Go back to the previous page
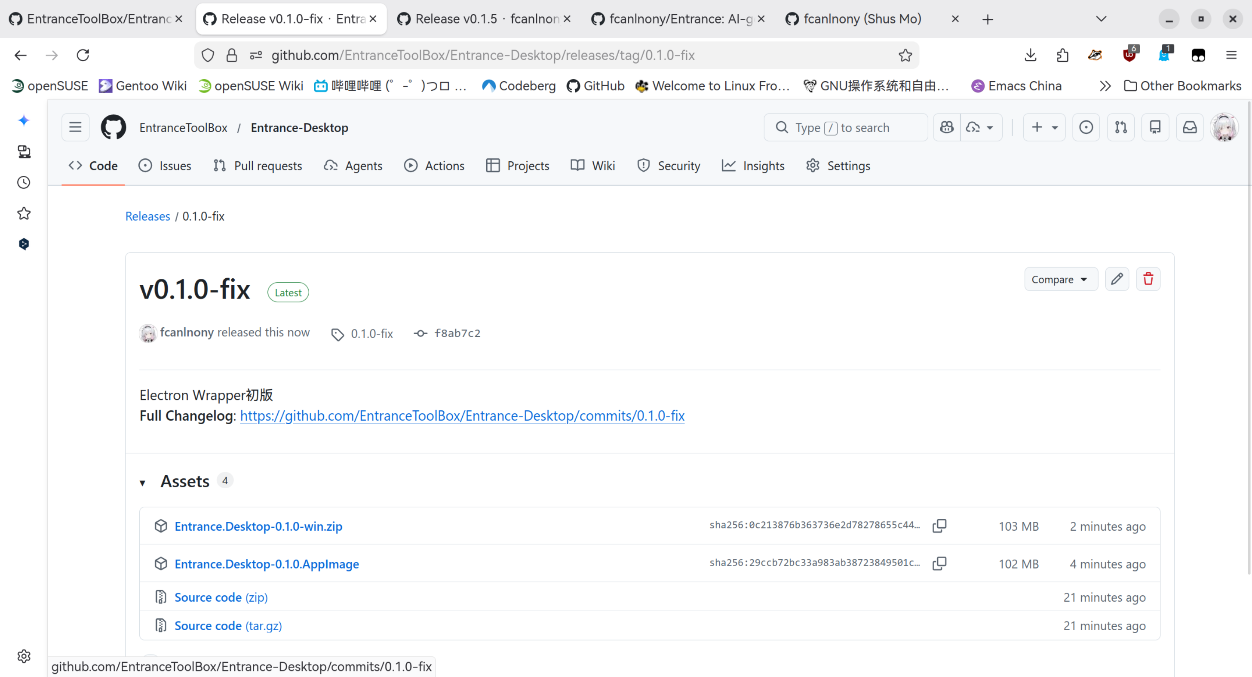1252x677 pixels. point(20,55)
